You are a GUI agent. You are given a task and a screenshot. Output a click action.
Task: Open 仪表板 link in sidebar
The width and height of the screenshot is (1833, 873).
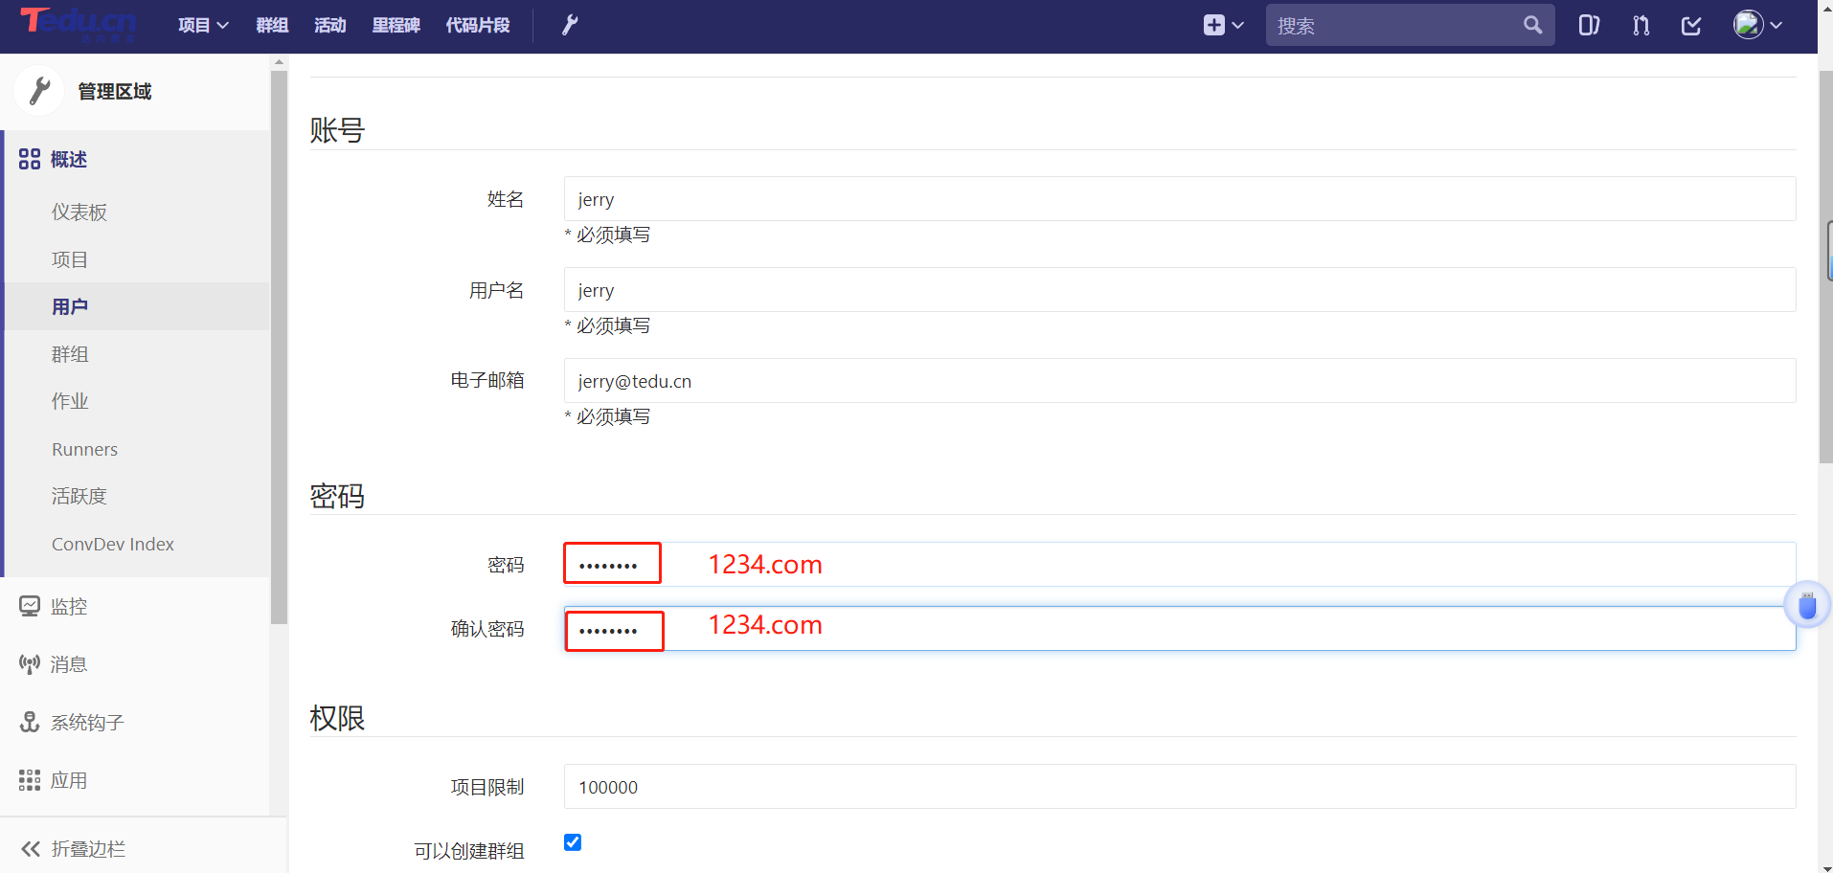79,213
